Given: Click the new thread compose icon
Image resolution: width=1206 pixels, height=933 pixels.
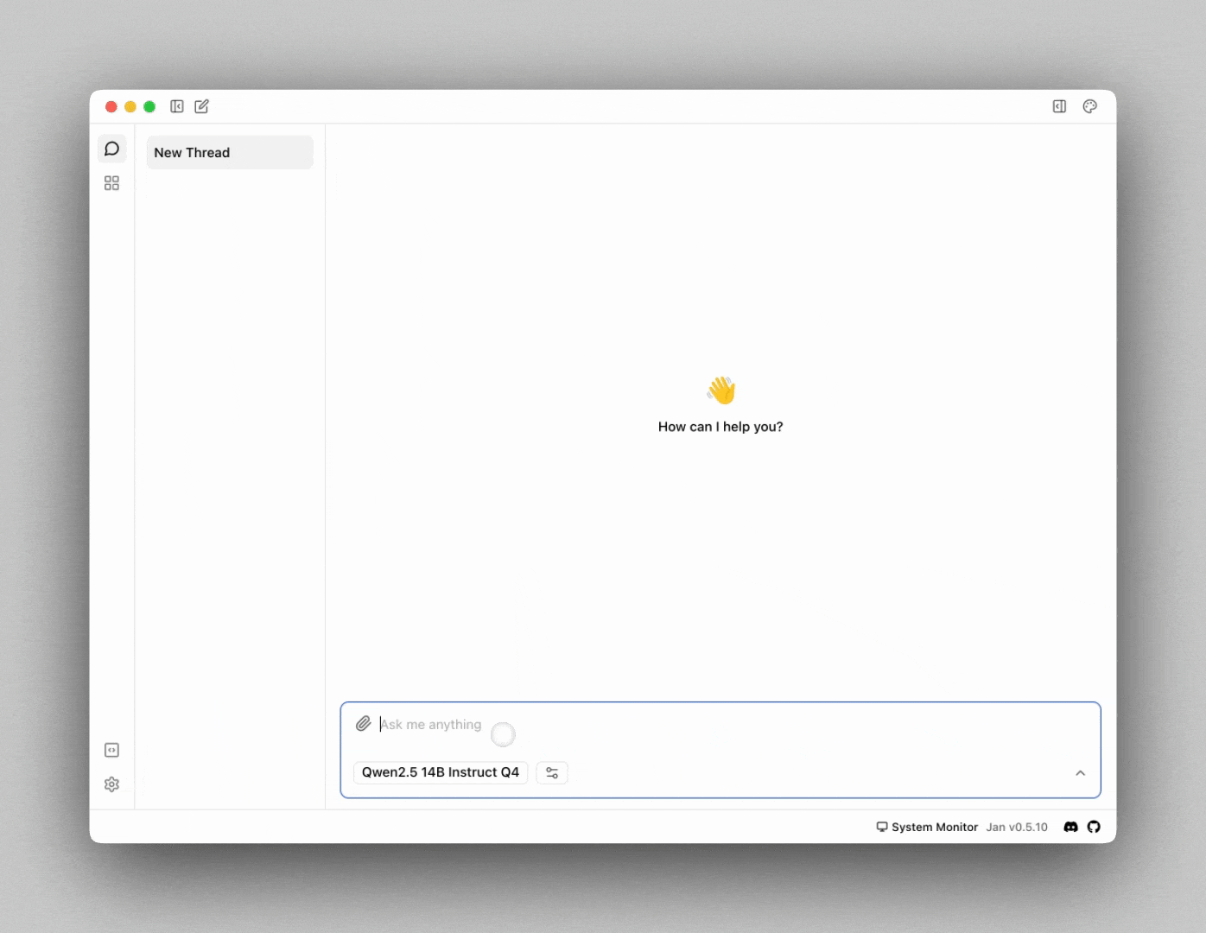Looking at the screenshot, I should click(201, 106).
